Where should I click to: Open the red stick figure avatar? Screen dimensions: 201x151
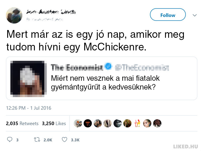137,123
